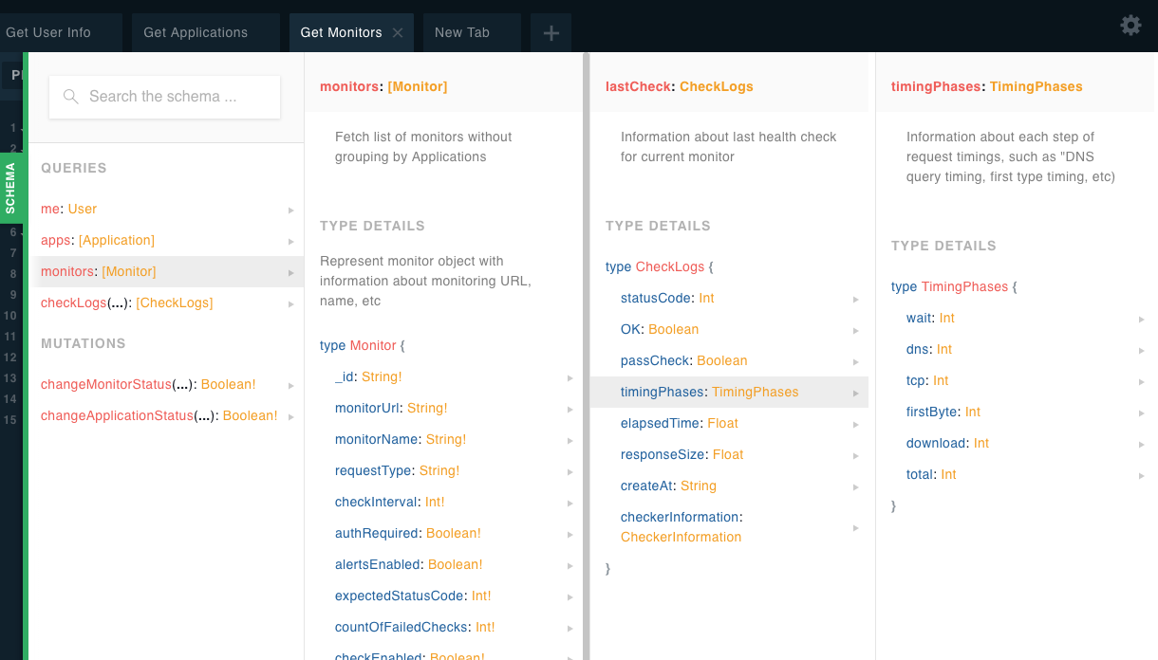Image resolution: width=1158 pixels, height=660 pixels.
Task: Open the New Tab tab
Action: (462, 33)
